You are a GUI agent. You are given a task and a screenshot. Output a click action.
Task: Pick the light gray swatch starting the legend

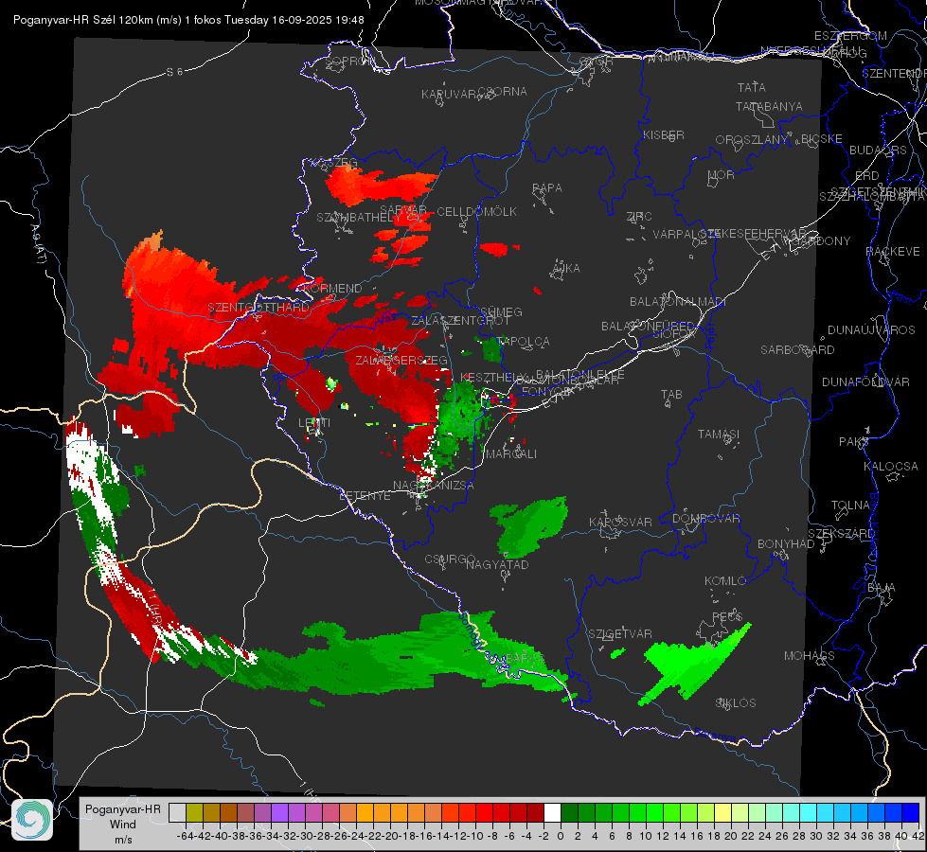click(x=177, y=812)
